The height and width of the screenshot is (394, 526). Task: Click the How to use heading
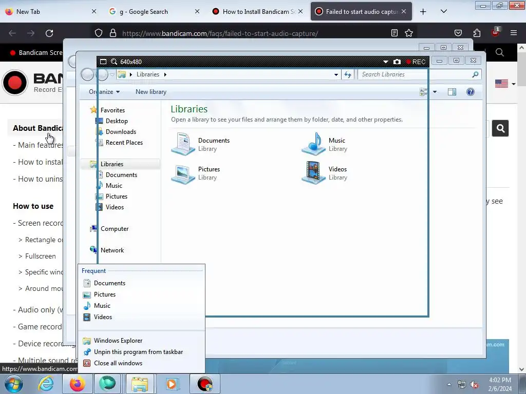click(x=33, y=206)
